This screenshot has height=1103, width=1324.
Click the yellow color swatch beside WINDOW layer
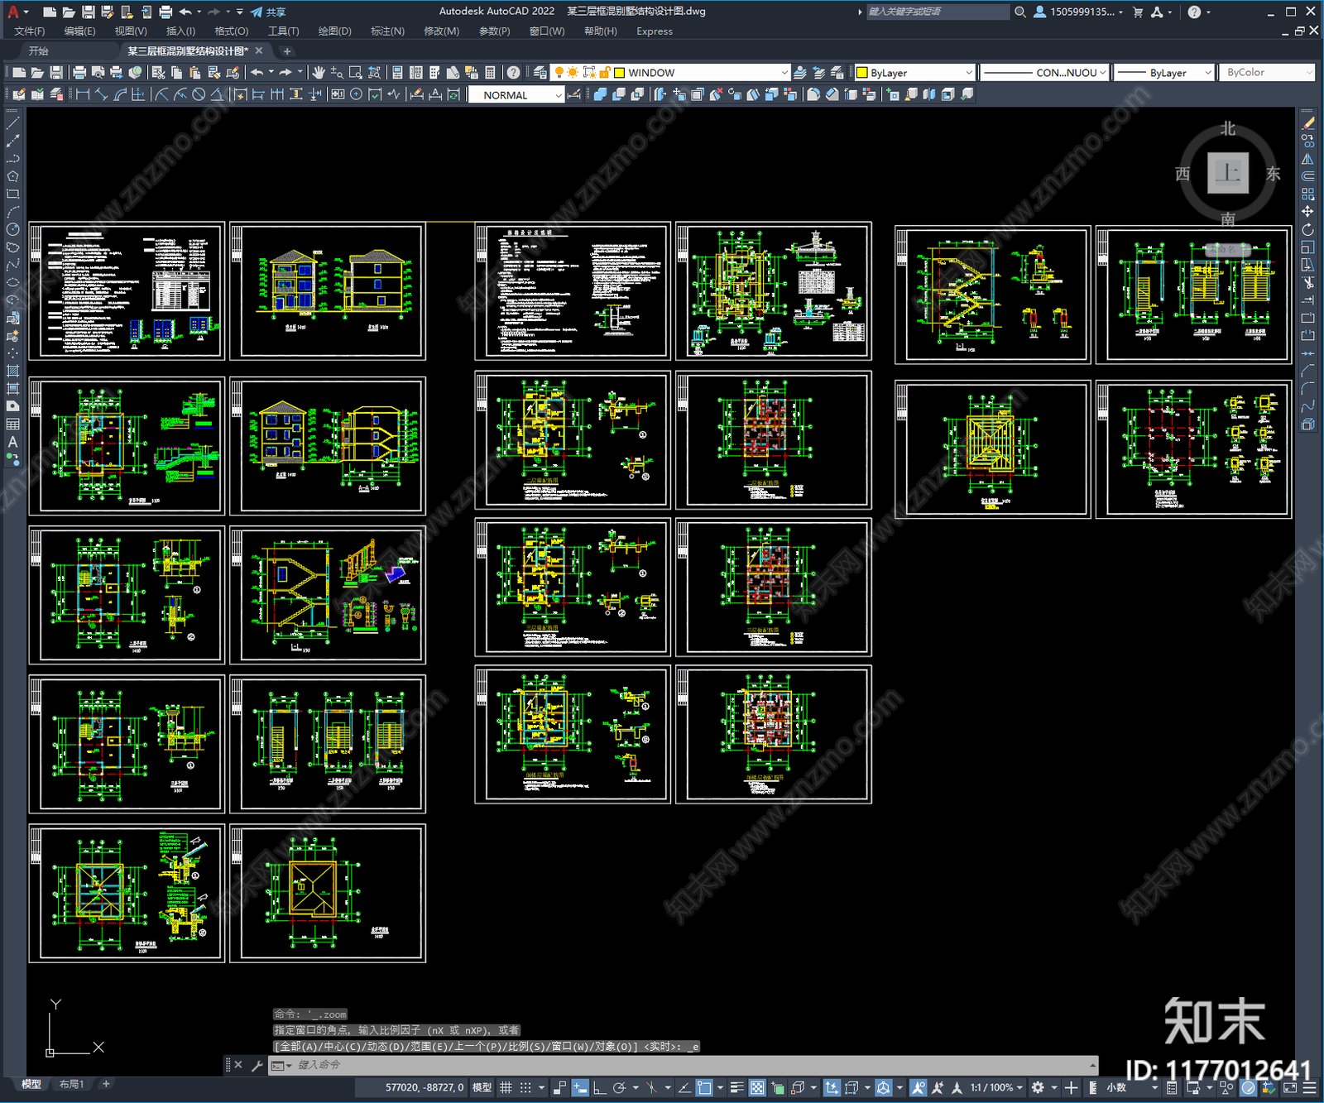pos(619,73)
